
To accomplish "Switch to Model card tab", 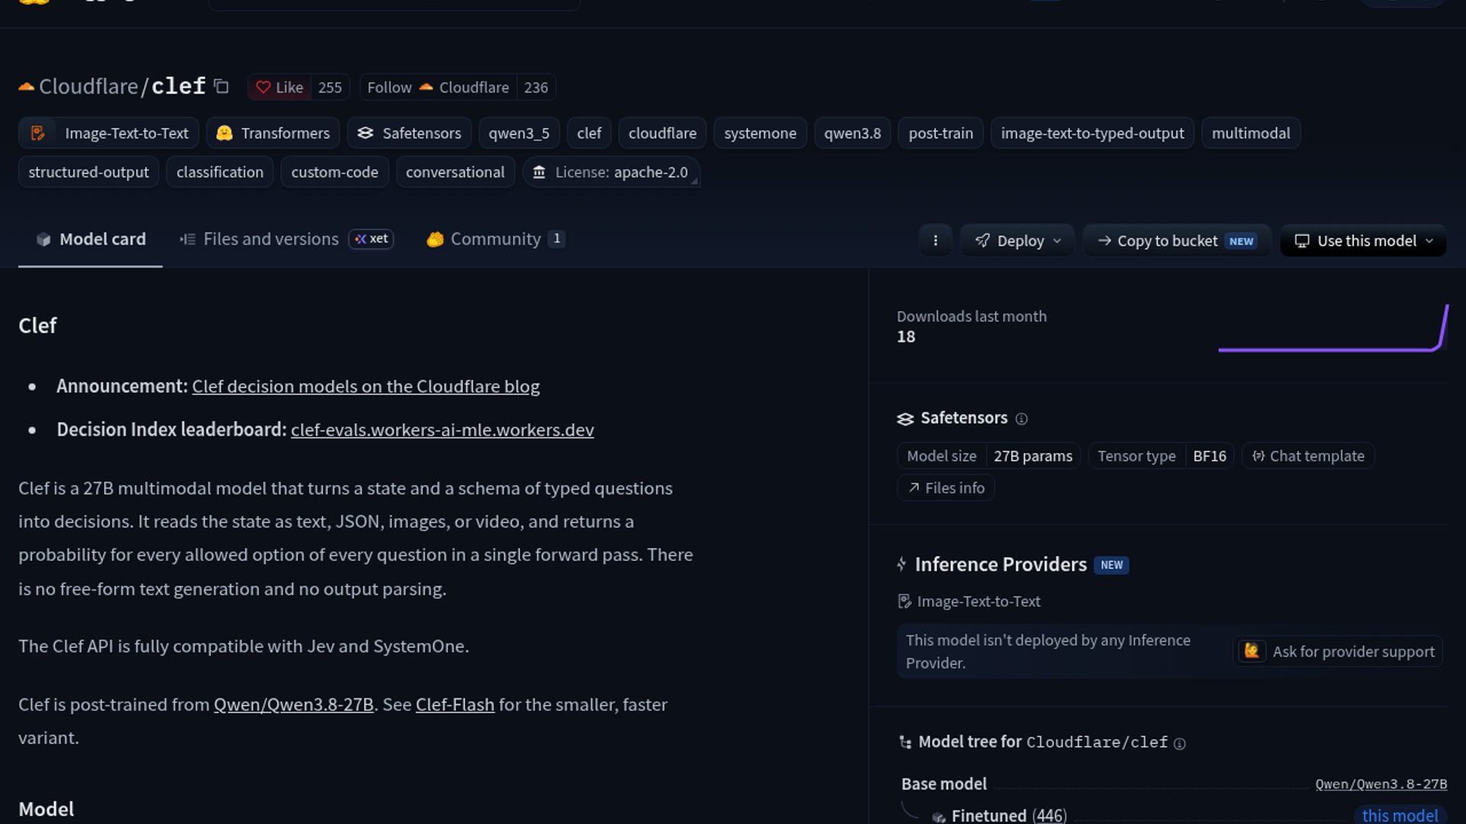I will pos(90,239).
